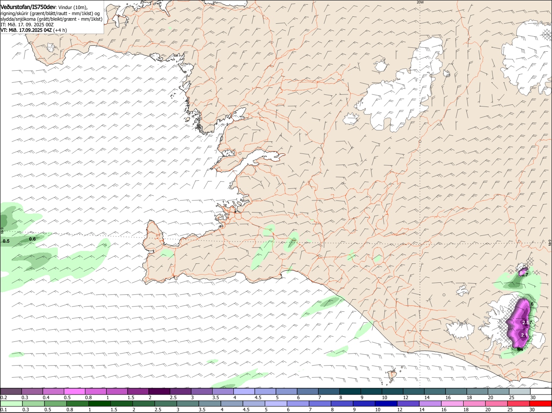The image size is (552, 413).
Task: Select purple-row legend swatch labeled 12
Action: 414,391
